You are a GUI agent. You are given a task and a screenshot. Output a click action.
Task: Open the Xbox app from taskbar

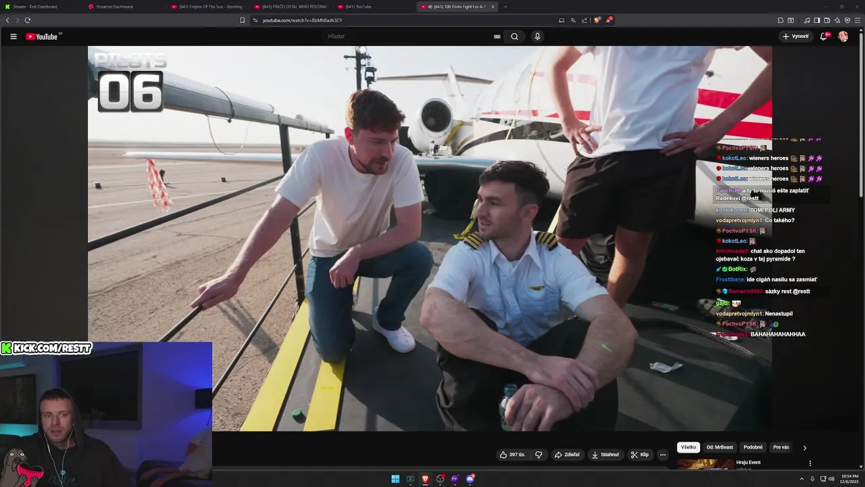click(x=410, y=479)
